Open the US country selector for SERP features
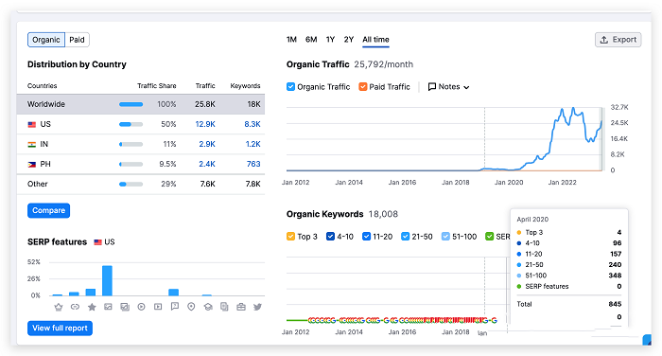This screenshot has width=662, height=356. coord(104,241)
